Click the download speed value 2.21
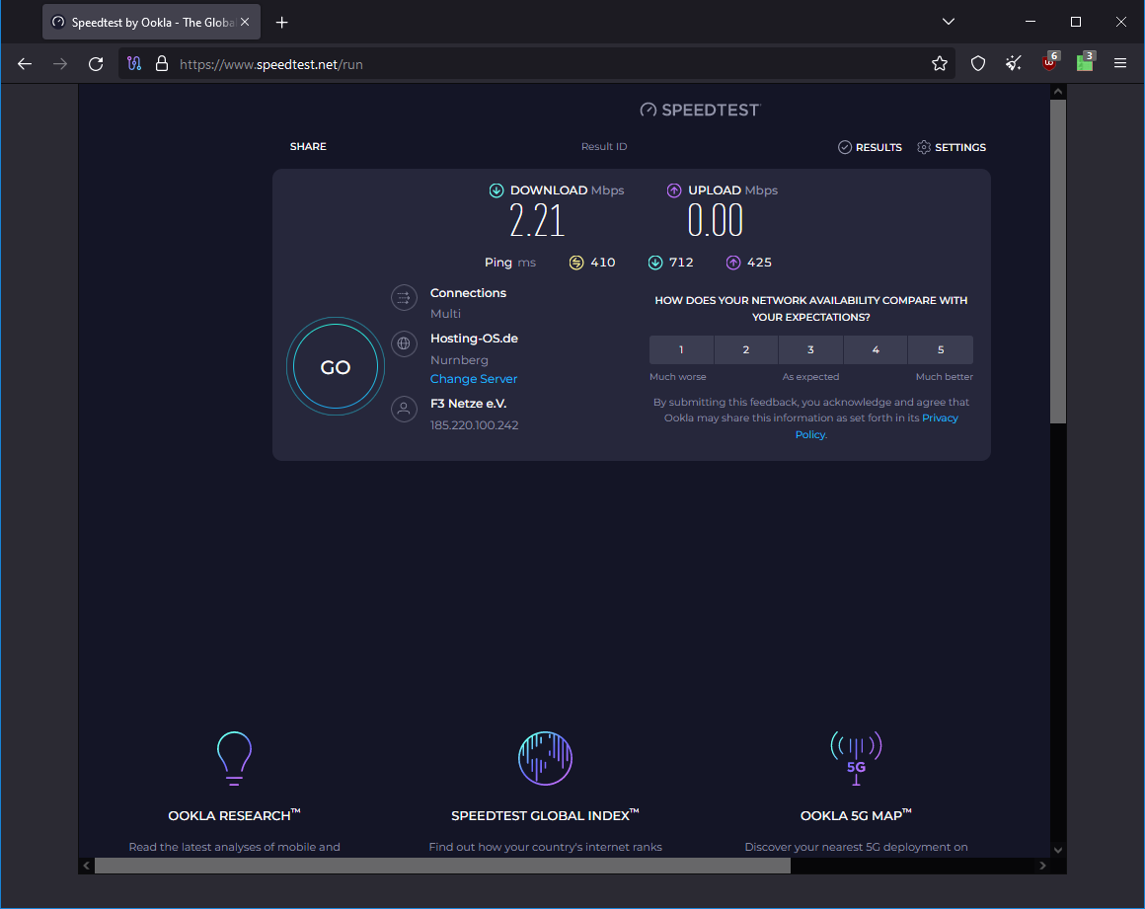The image size is (1145, 909). click(x=537, y=220)
